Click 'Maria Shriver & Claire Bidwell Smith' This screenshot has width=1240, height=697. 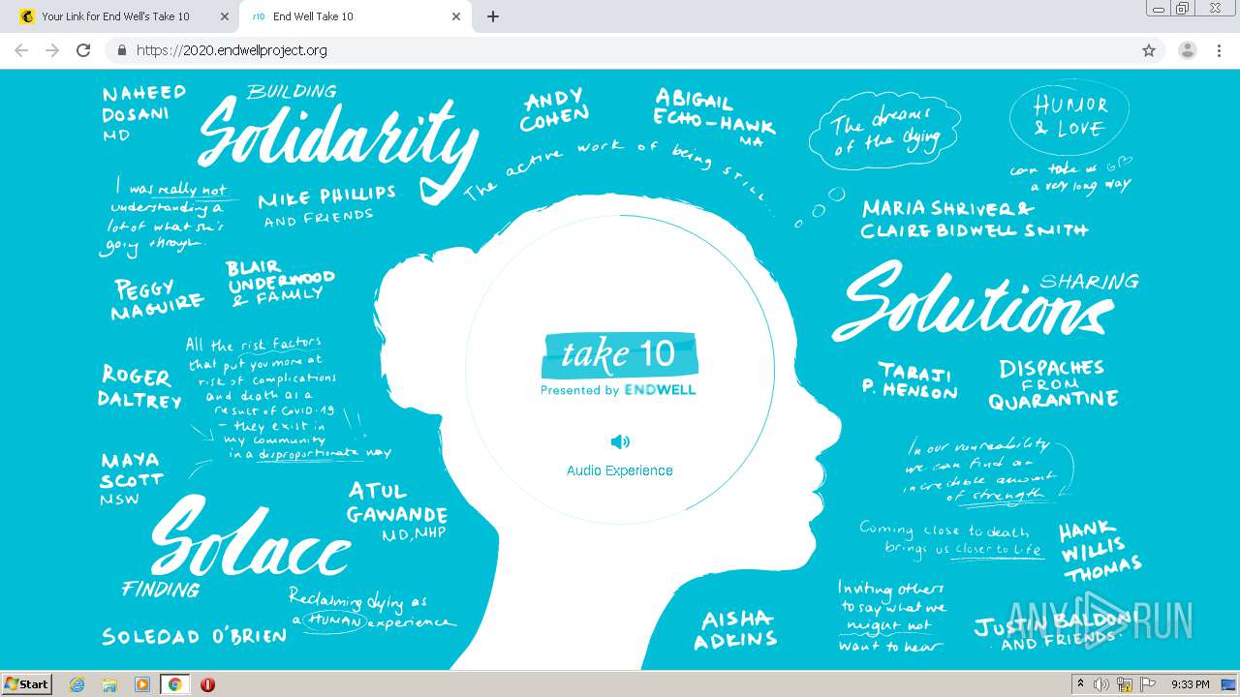click(975, 219)
